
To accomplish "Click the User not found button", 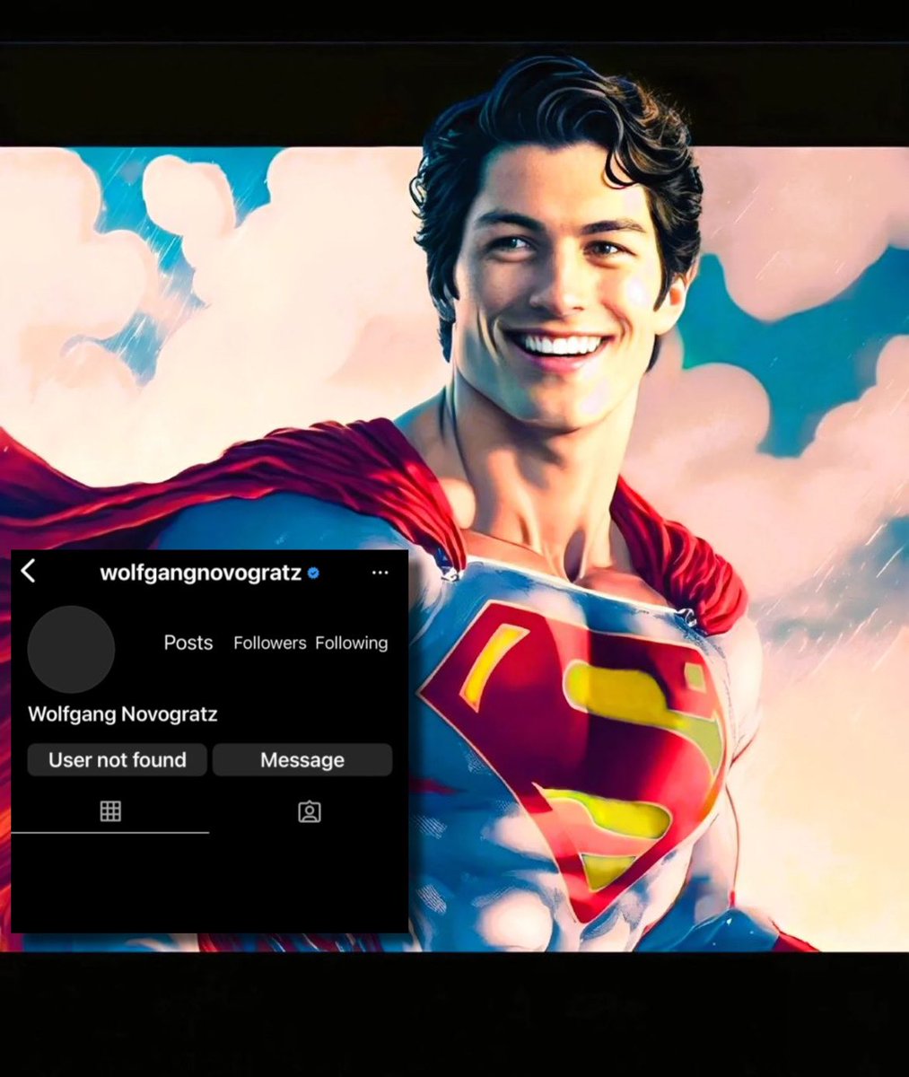I will pos(117,760).
